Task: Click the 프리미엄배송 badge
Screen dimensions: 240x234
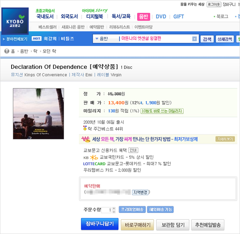Action: [132, 210]
